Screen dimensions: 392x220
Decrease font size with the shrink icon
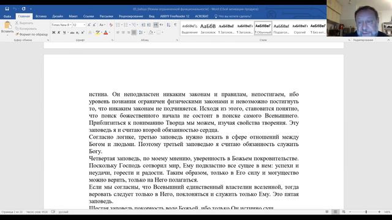coord(94,25)
